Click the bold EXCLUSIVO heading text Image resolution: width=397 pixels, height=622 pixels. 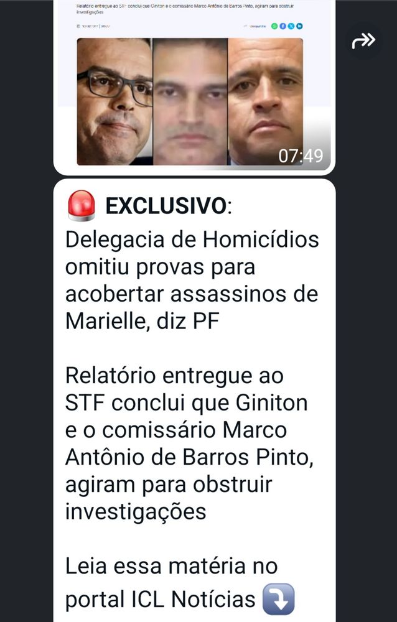[166, 207]
